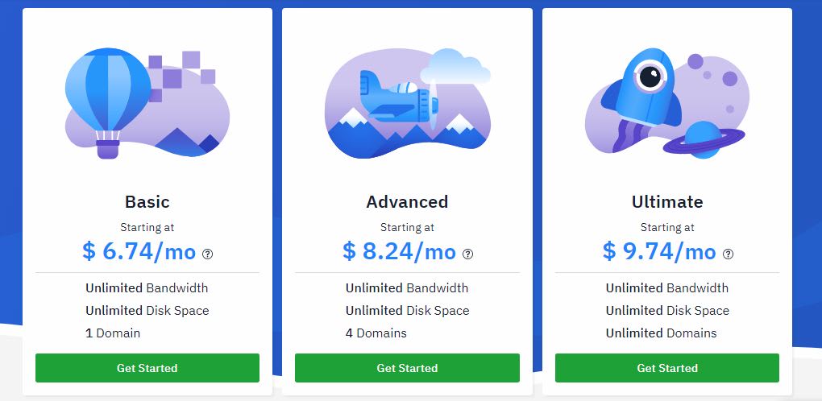Image resolution: width=822 pixels, height=401 pixels.
Task: Click the airplane illustration on Advanced plan
Action: pos(398,97)
